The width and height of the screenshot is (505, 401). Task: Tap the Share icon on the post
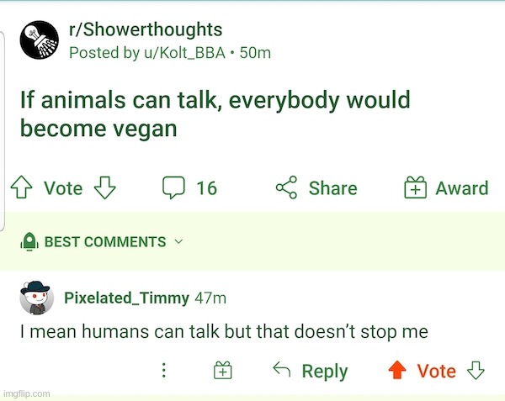pyautogui.click(x=287, y=188)
